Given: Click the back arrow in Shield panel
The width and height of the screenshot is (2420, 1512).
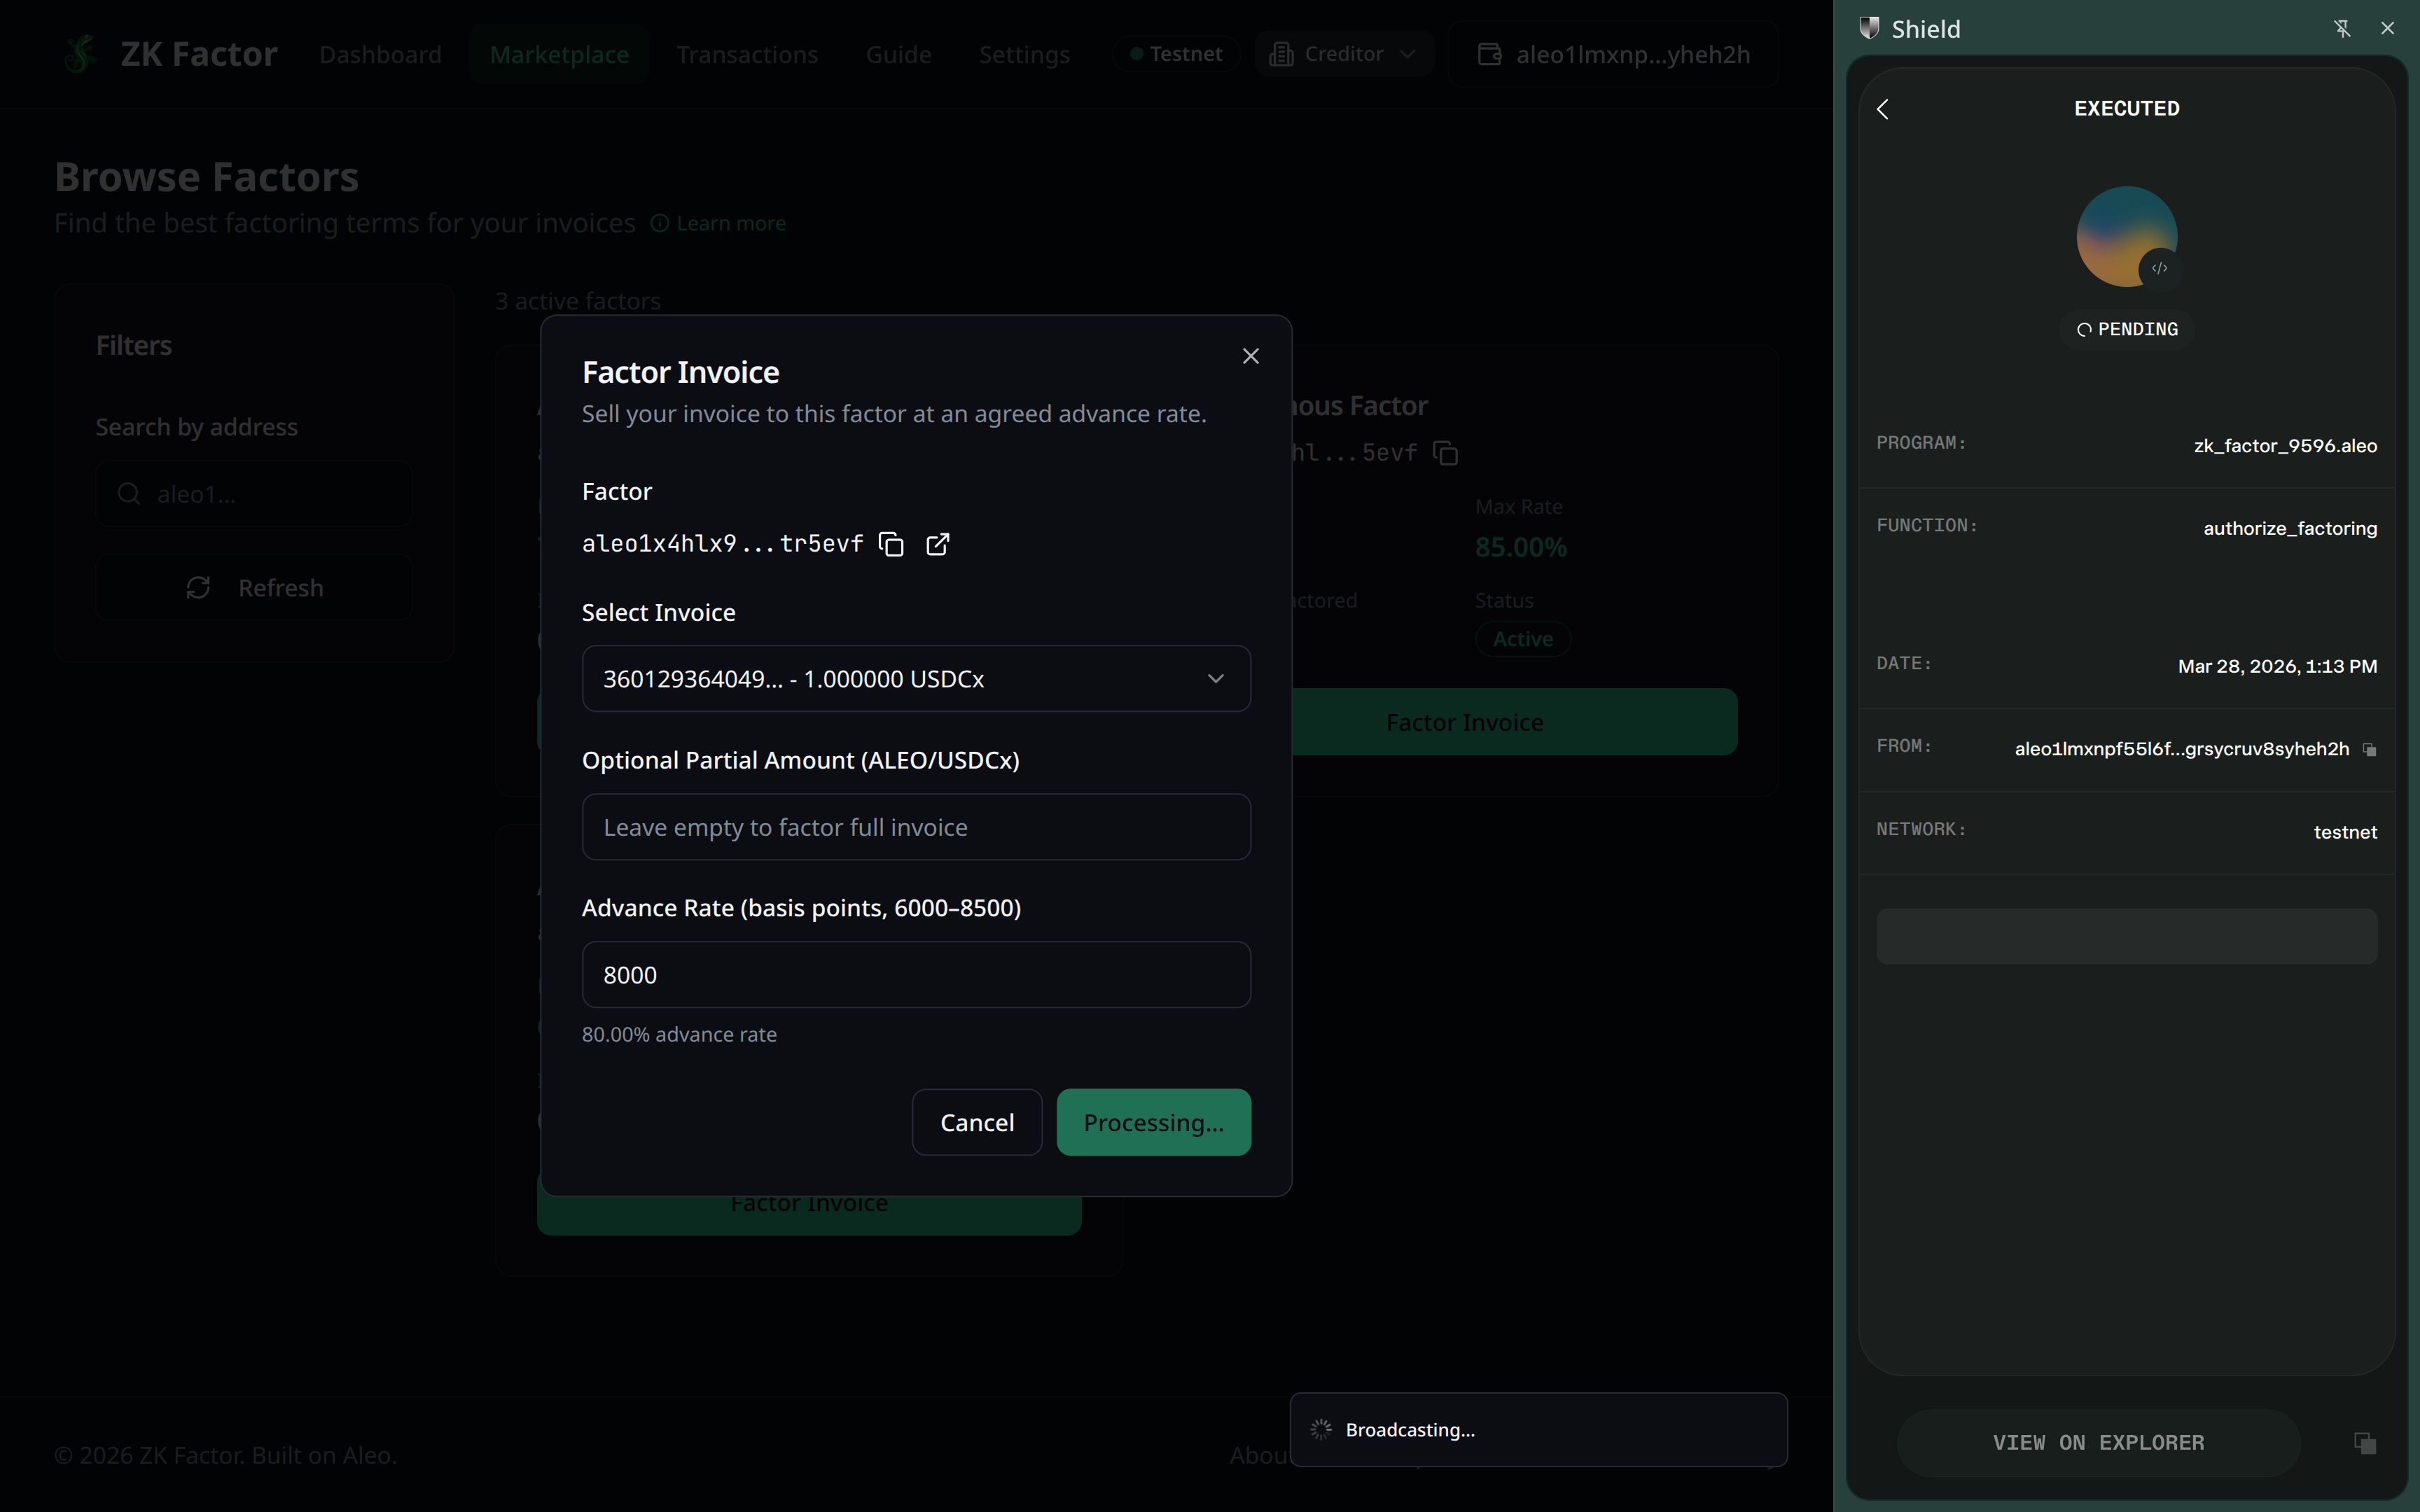Looking at the screenshot, I should (1883, 108).
